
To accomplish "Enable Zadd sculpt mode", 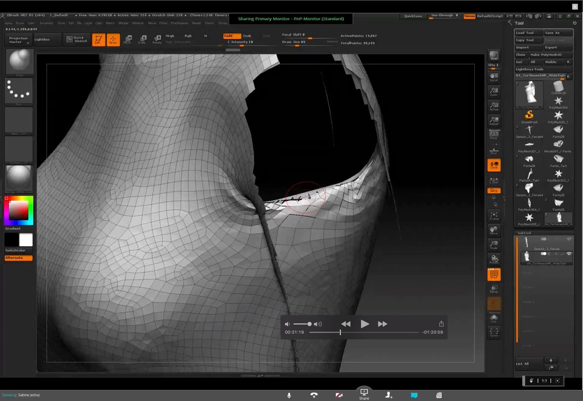I will pyautogui.click(x=232, y=36).
